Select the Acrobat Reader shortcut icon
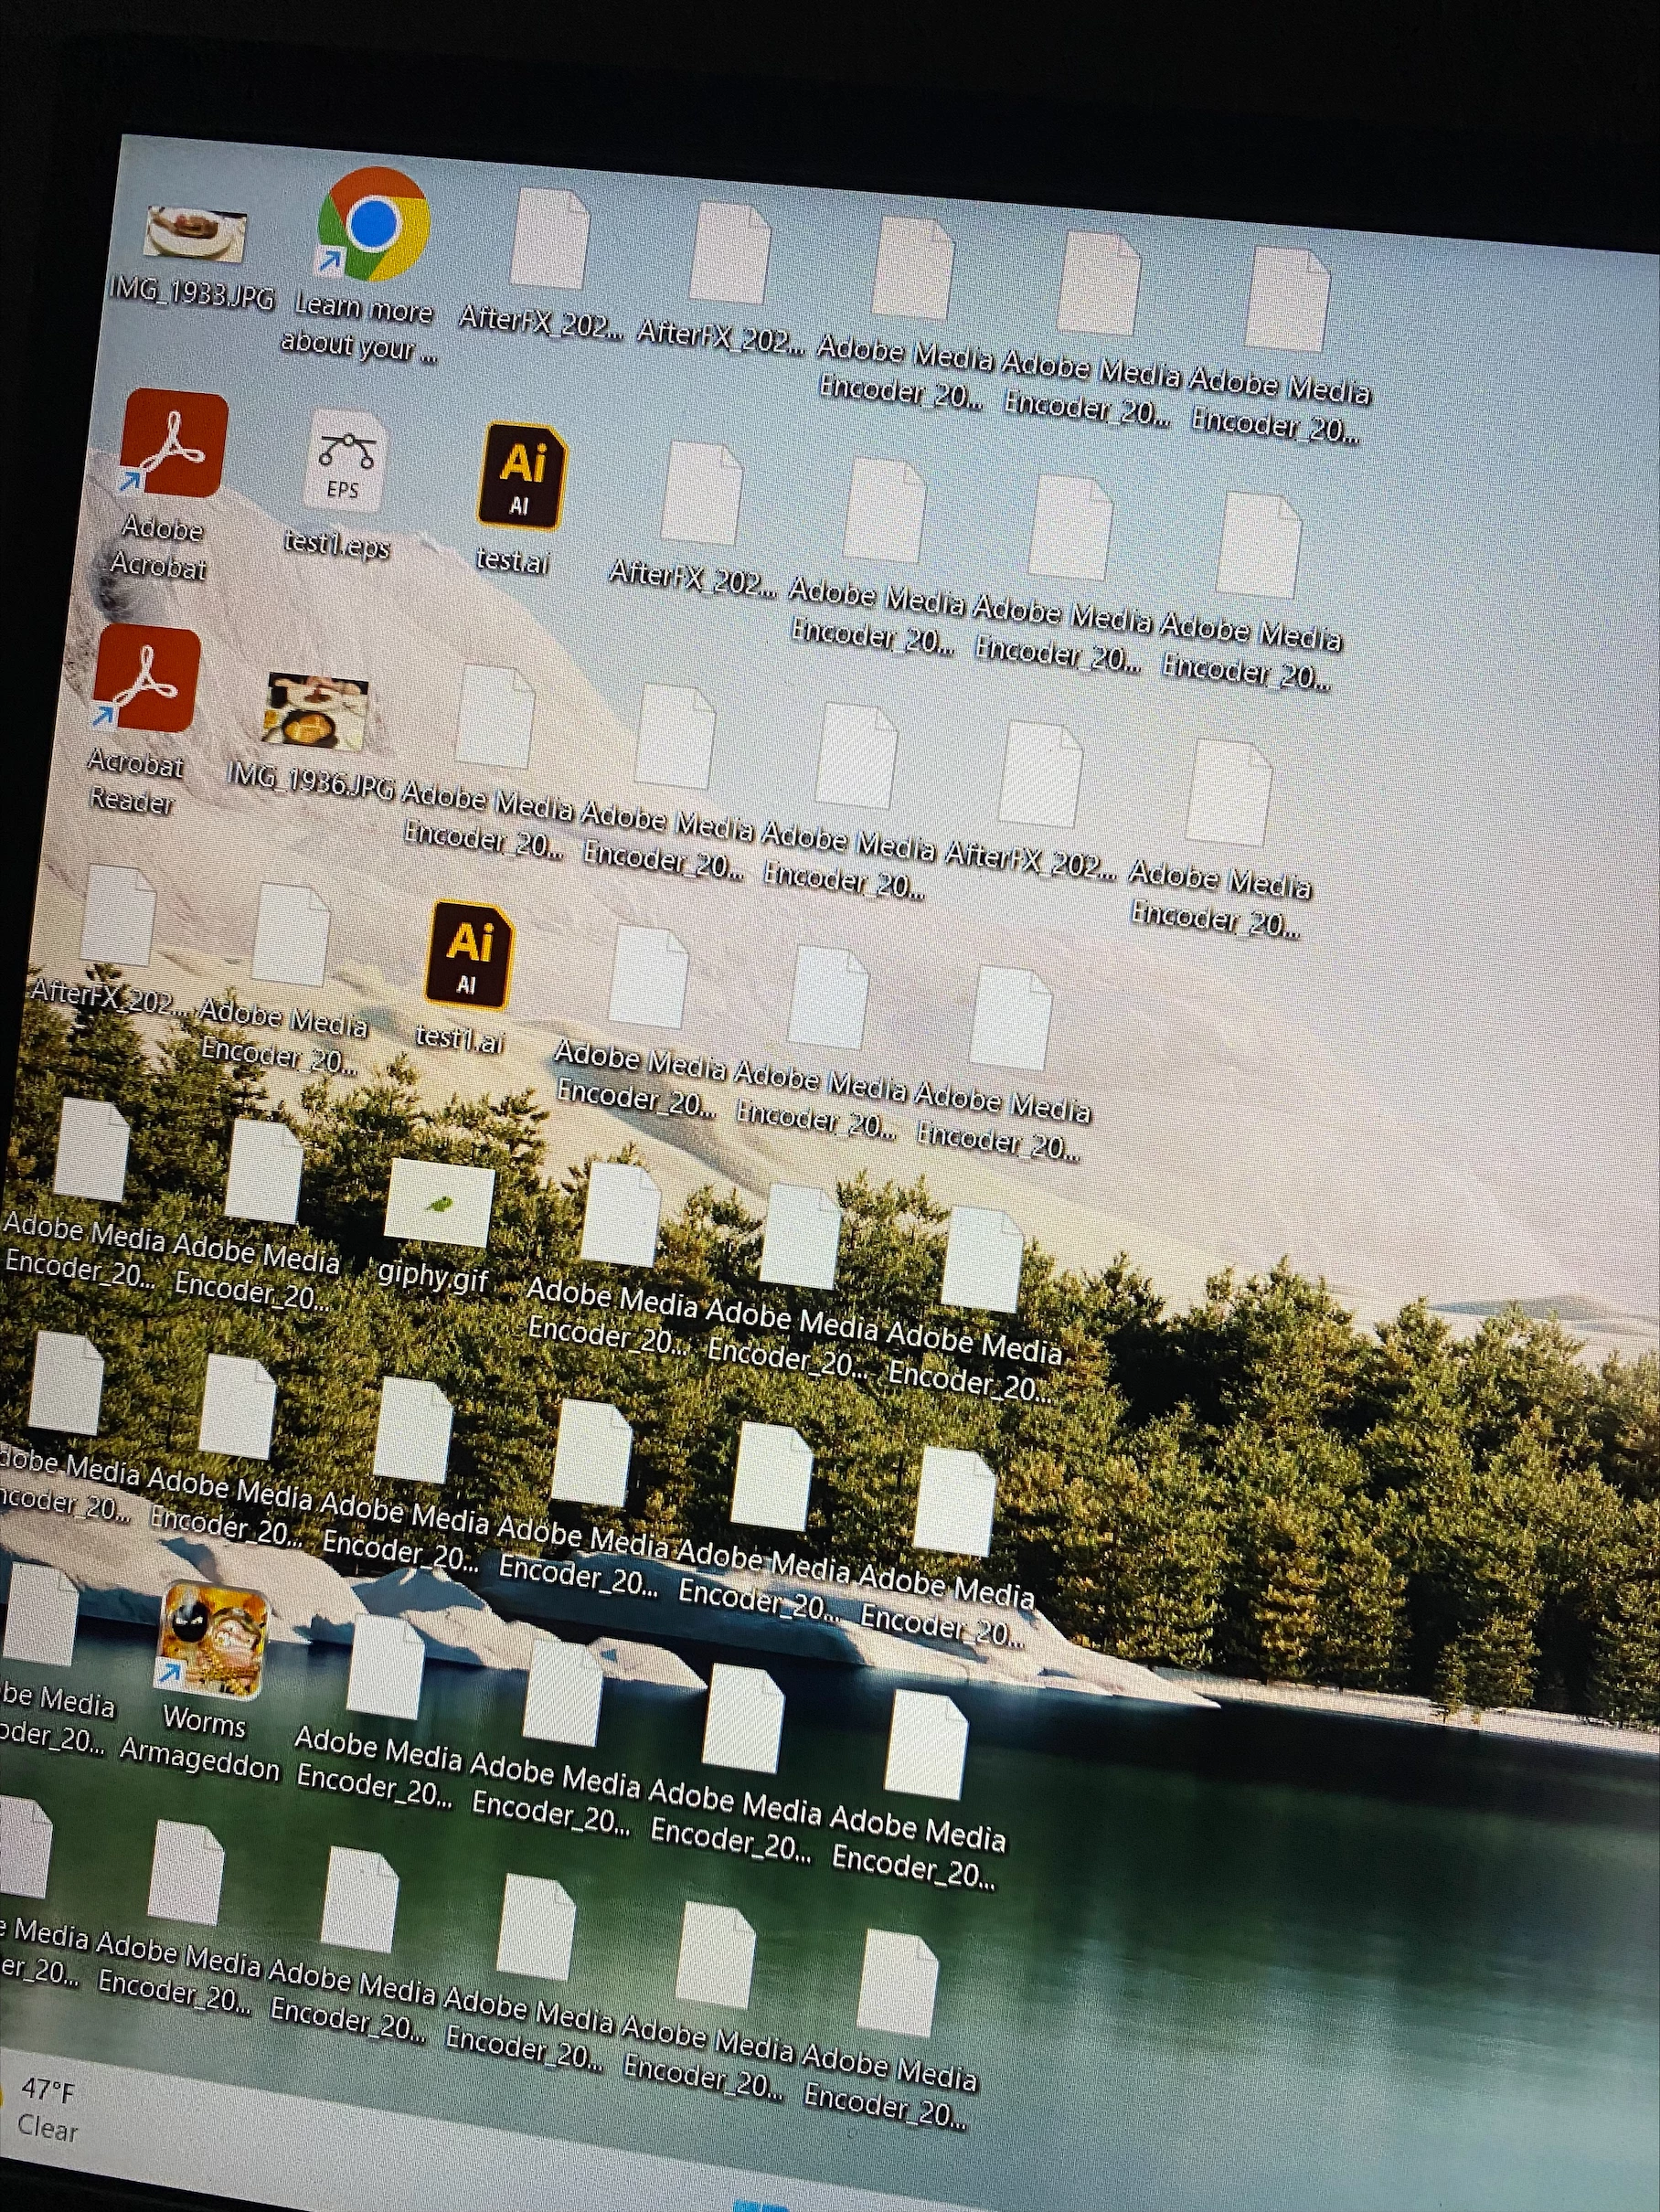This screenshot has width=1660, height=2212. coord(146,679)
